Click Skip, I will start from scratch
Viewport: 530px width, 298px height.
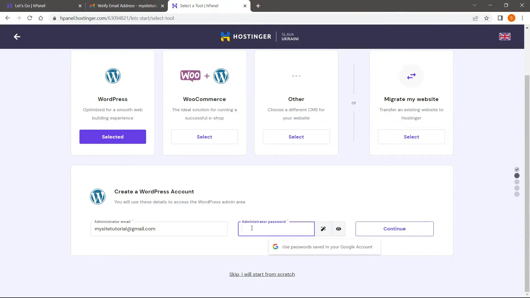262,274
